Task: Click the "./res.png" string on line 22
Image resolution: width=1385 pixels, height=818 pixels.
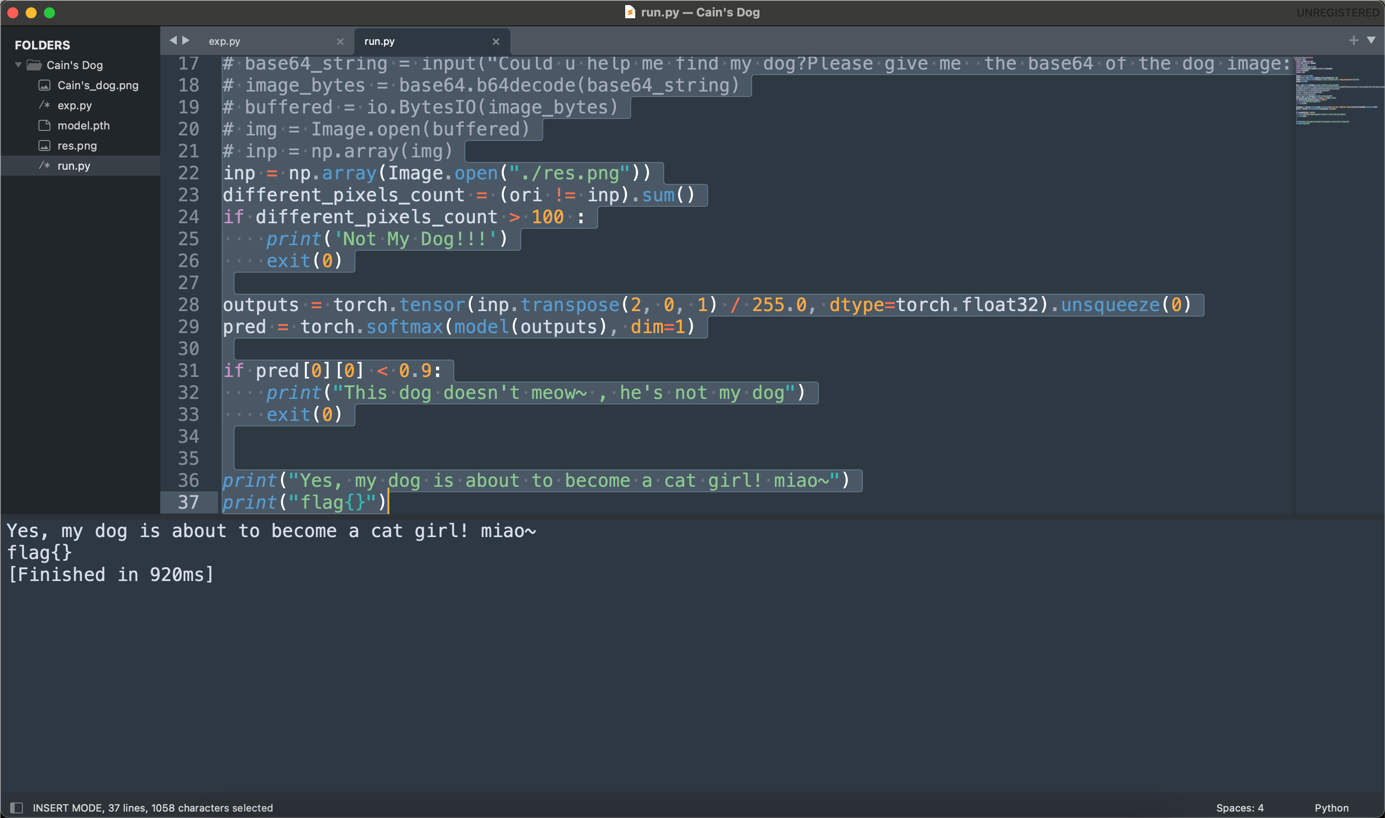Action: click(x=569, y=174)
